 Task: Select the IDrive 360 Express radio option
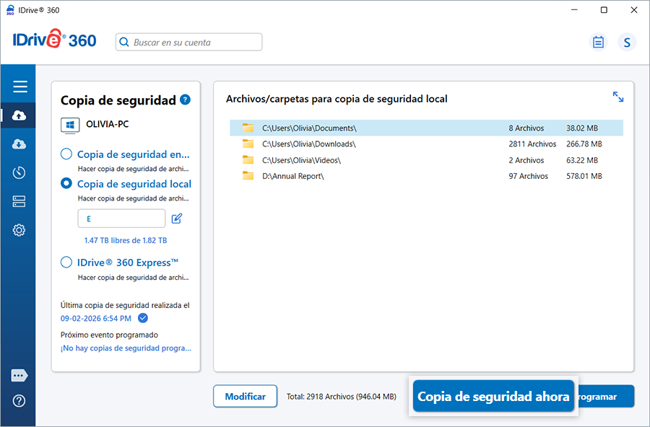[x=66, y=263]
